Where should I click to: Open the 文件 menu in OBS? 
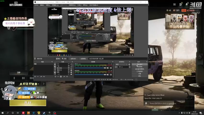(x=36, y=5)
